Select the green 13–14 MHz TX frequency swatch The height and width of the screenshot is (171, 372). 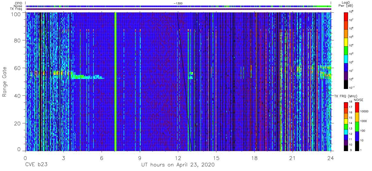(346, 126)
